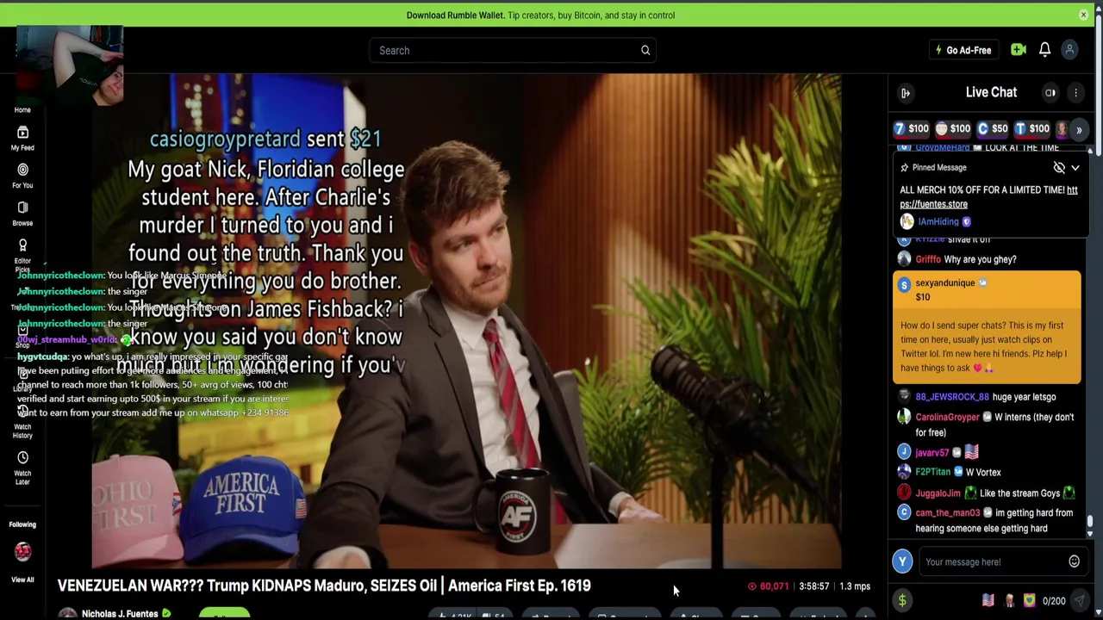Open the fuentes.store link in the pinned message
Viewport: 1103px width, 620px height.
click(934, 204)
